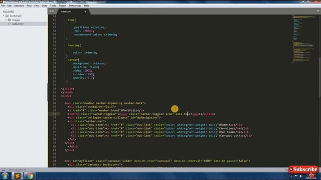Collapse the bootstrap5 folder tree
This screenshot has width=321, height=180.
(4, 15)
